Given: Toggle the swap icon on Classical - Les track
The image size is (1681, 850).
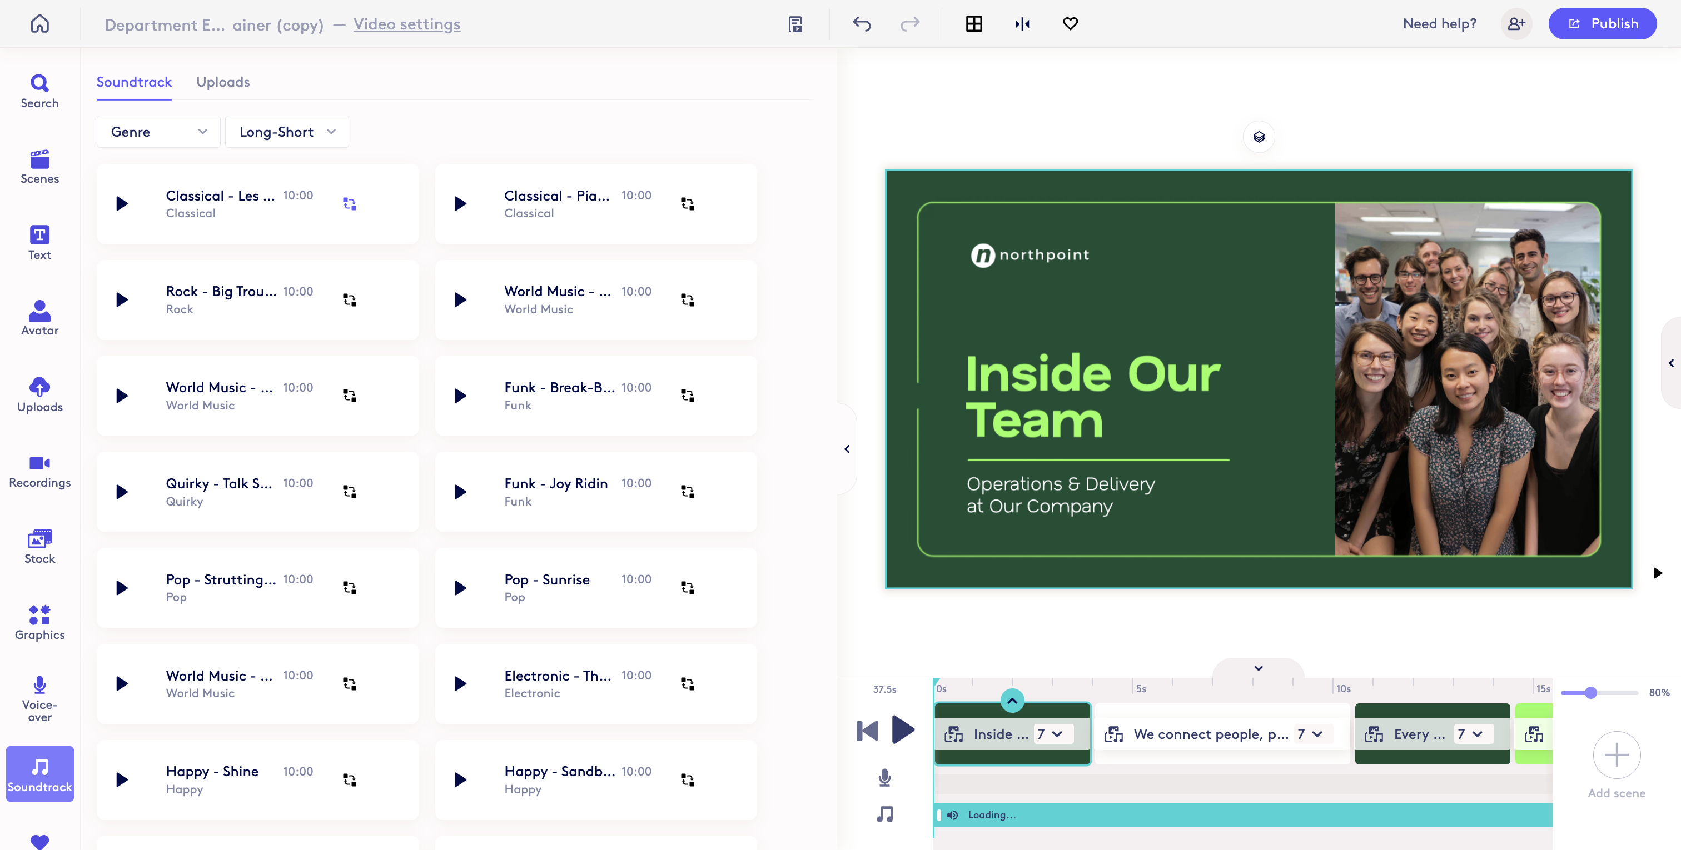Looking at the screenshot, I should click(349, 204).
